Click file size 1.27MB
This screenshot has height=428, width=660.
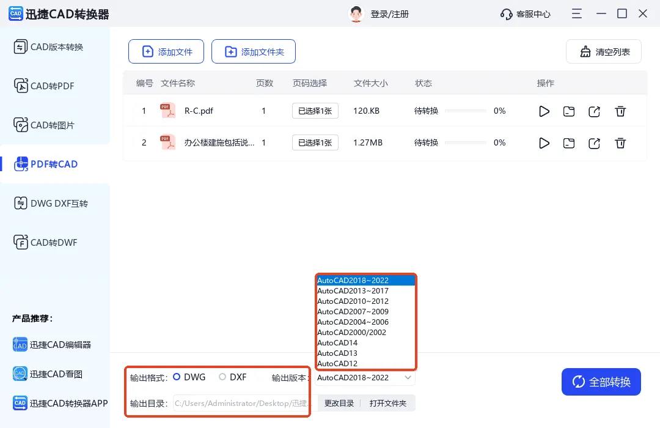tap(368, 142)
